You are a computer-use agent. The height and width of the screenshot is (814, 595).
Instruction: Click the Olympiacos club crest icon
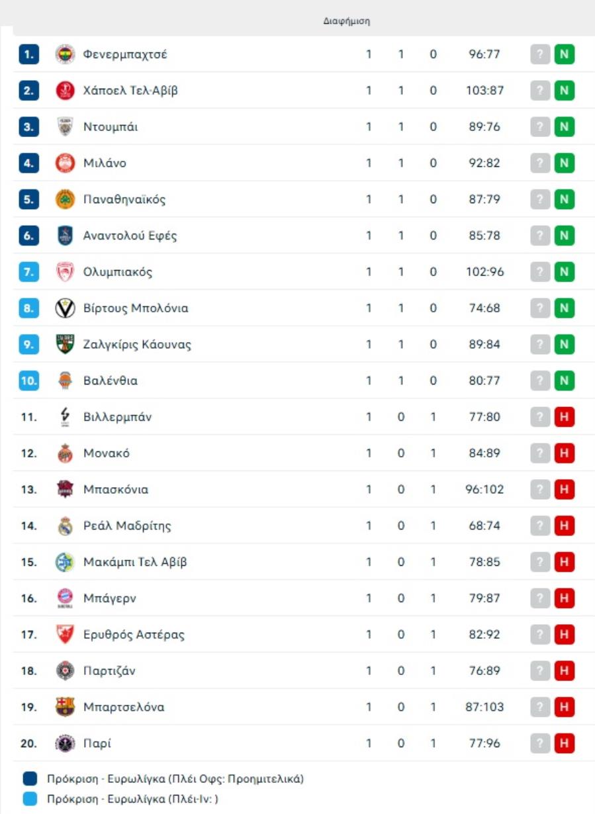[x=65, y=272]
